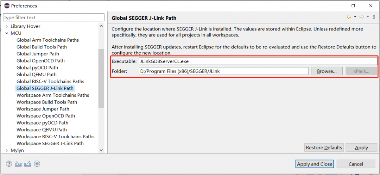
Task: Click the tree scrollbar down arrow
Action: [x=101, y=150]
